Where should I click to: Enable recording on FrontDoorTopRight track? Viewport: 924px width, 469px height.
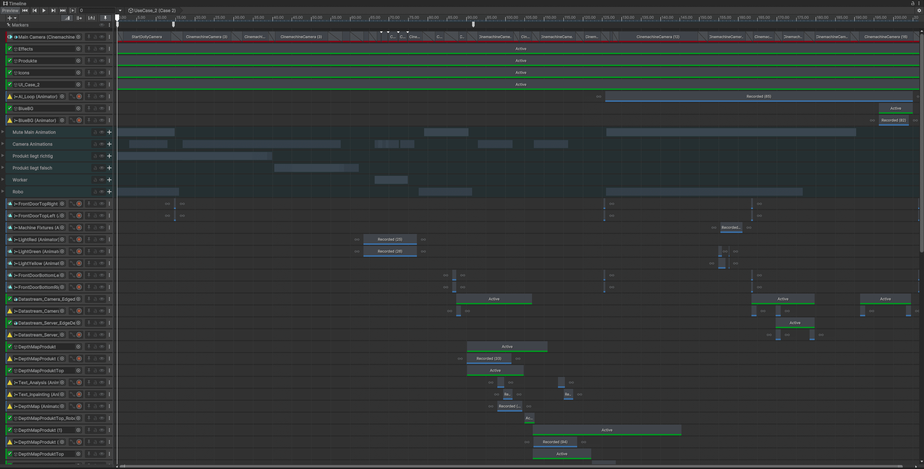click(x=79, y=204)
